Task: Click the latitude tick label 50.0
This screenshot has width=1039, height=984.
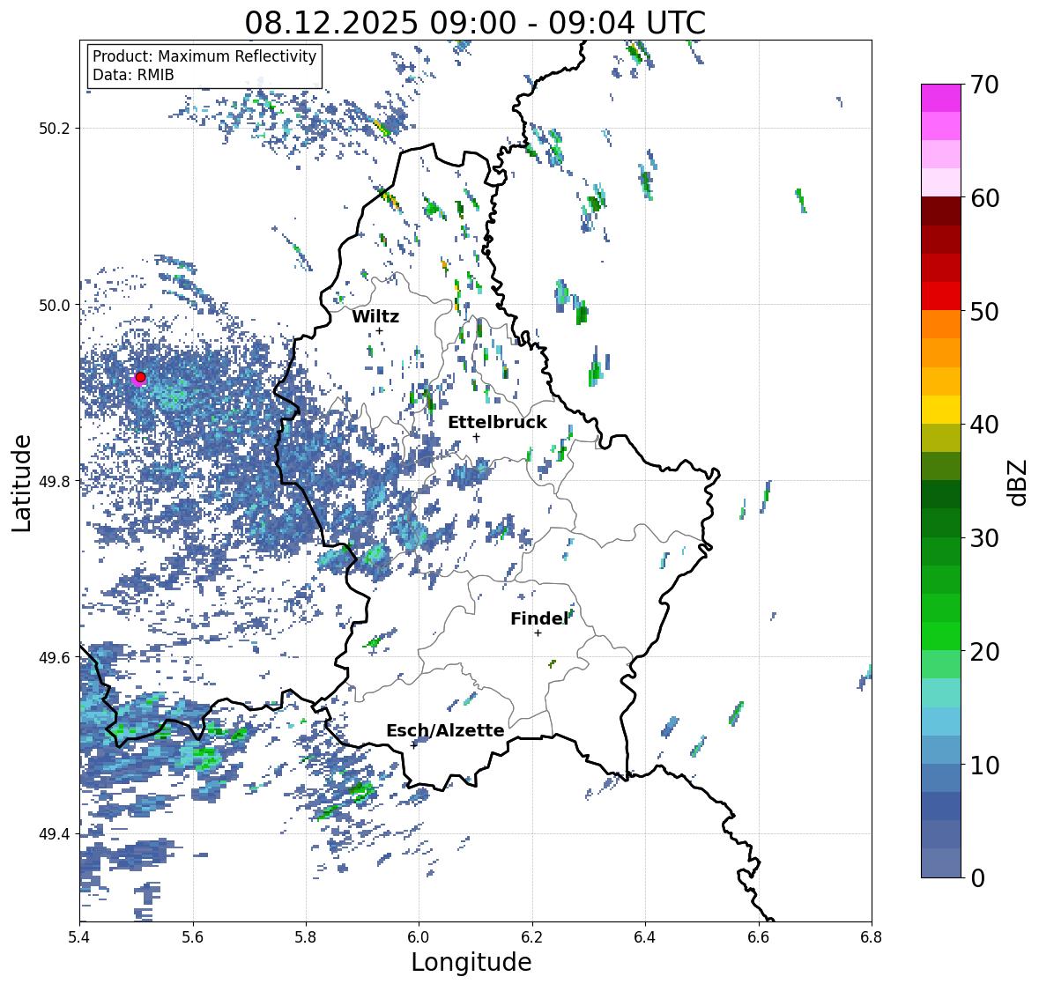Action: 55,306
